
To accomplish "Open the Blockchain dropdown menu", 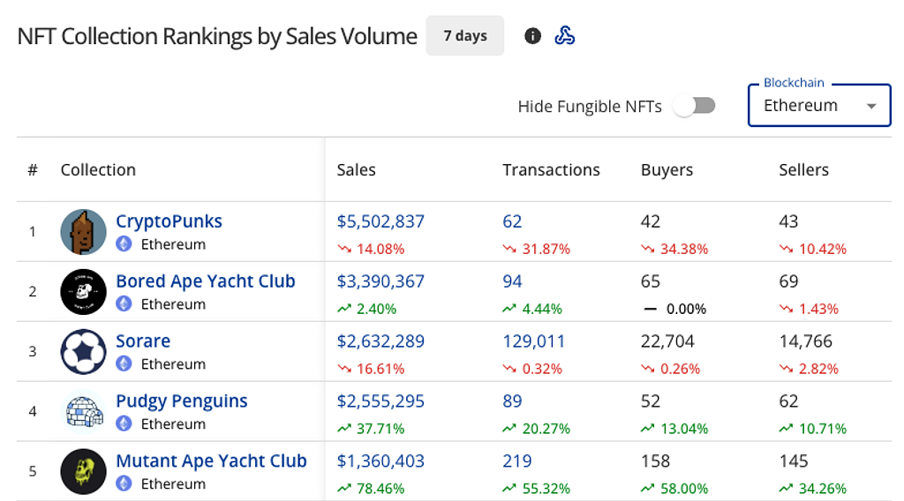I will 818,106.
